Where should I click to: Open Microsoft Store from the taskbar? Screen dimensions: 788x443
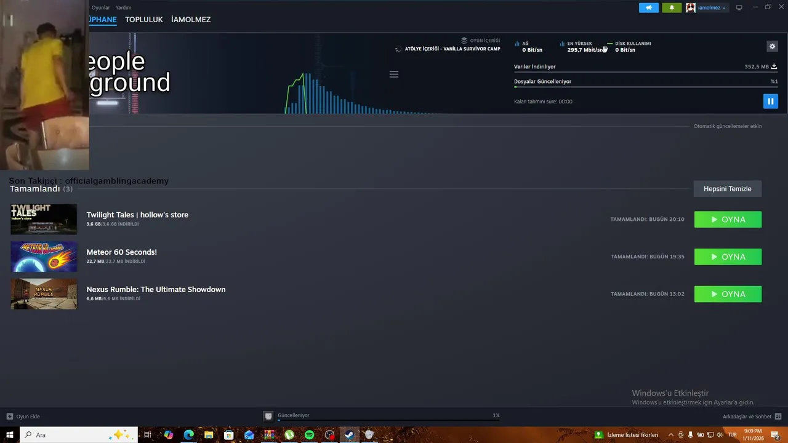[228, 435]
